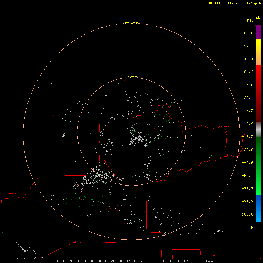The height and width of the screenshot is (263, 263).
Task: Select the 45.6 value on the velocity scale
Action: (249, 85)
